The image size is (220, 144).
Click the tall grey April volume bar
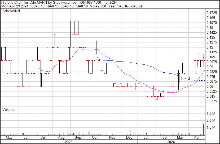[x=198, y=128]
